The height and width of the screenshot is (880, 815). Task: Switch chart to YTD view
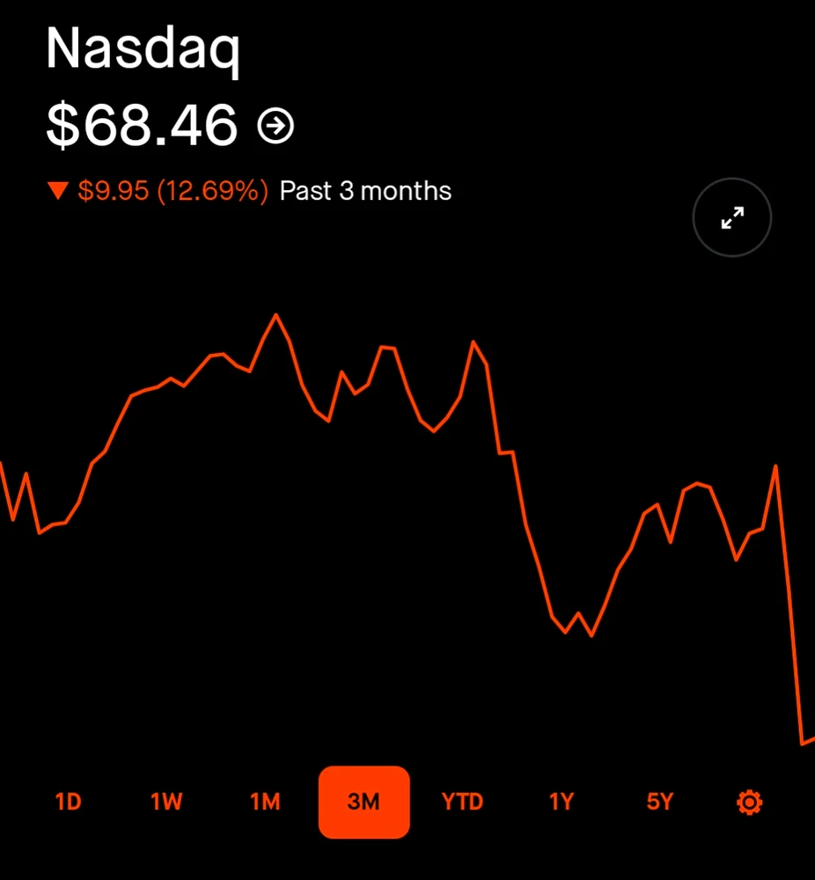(x=462, y=803)
